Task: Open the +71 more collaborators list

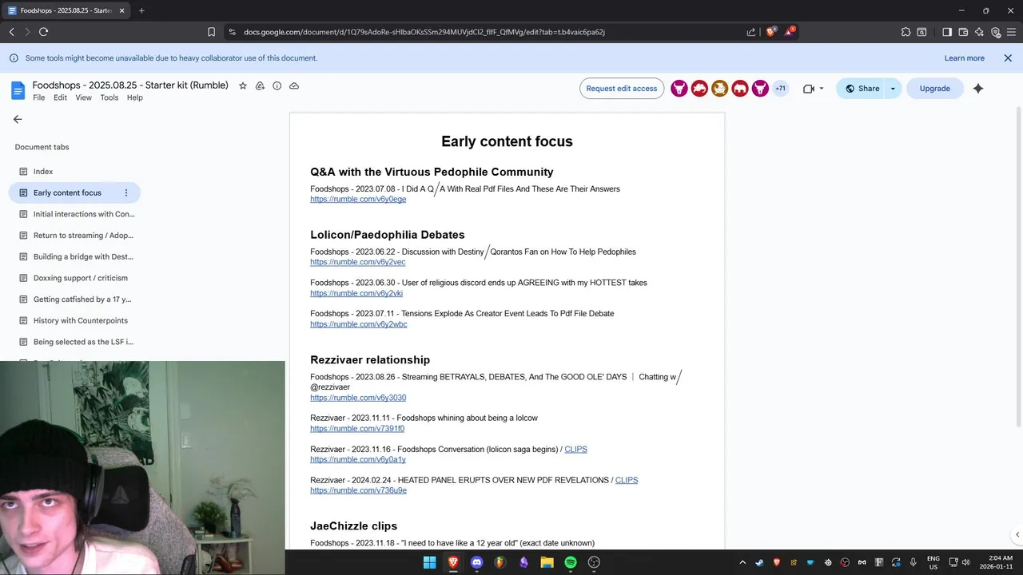Action: coord(780,89)
